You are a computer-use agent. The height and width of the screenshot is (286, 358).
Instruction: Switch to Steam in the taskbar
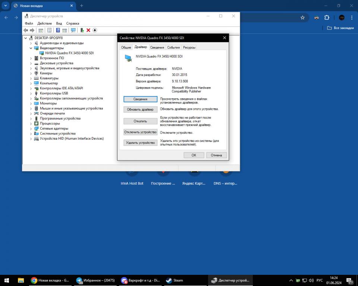click(x=175, y=280)
